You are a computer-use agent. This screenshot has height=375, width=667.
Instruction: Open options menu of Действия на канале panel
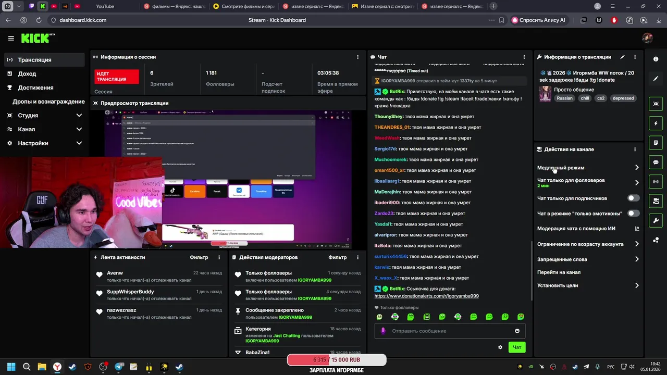point(635,149)
